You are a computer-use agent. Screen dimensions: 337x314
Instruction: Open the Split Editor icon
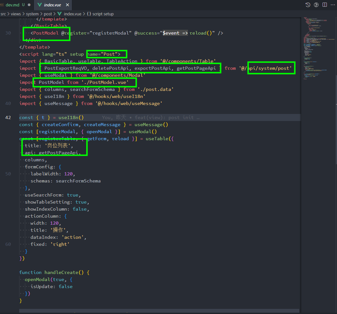(x=325, y=4)
